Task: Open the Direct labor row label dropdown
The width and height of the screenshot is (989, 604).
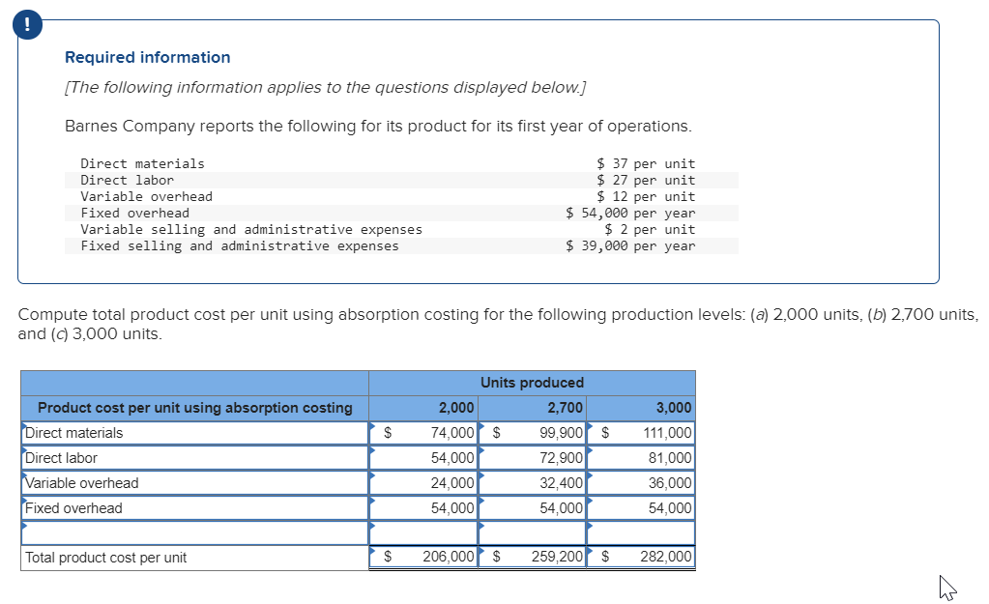Action: coord(194,458)
